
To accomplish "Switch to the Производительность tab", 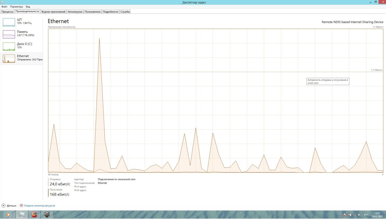I will tap(27, 11).
